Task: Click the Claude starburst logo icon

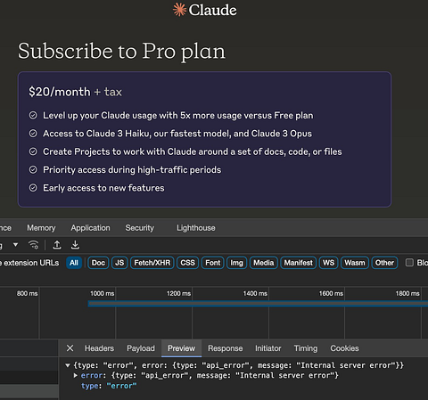Action: tap(179, 10)
